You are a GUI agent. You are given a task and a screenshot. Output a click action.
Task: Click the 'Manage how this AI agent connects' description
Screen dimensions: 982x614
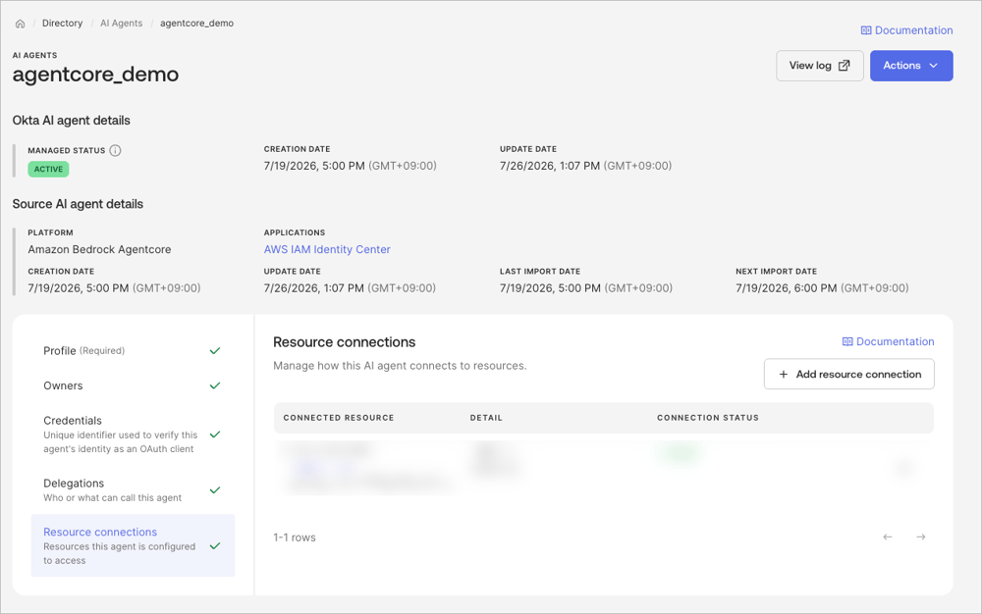400,366
